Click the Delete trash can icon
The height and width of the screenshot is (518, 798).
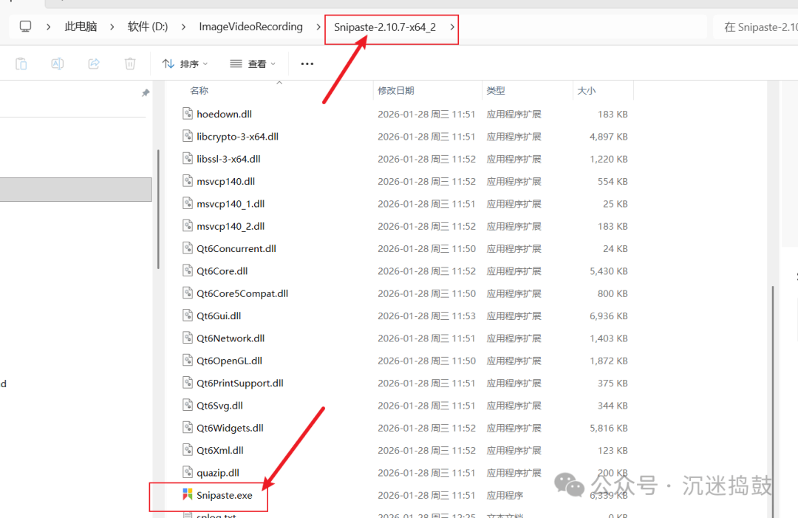[130, 64]
